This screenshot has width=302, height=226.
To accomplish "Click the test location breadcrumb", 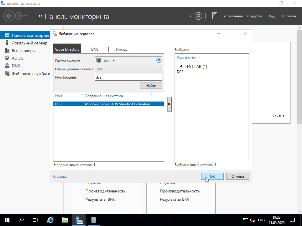I will tap(106, 61).
